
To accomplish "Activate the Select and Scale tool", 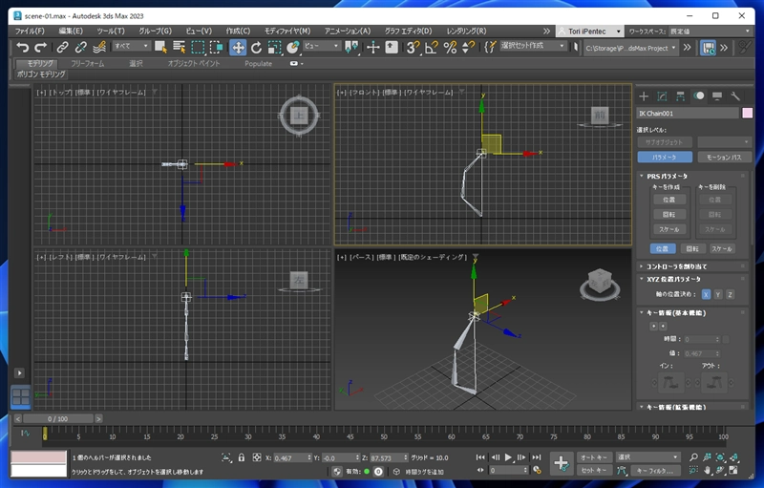I will tap(275, 47).
